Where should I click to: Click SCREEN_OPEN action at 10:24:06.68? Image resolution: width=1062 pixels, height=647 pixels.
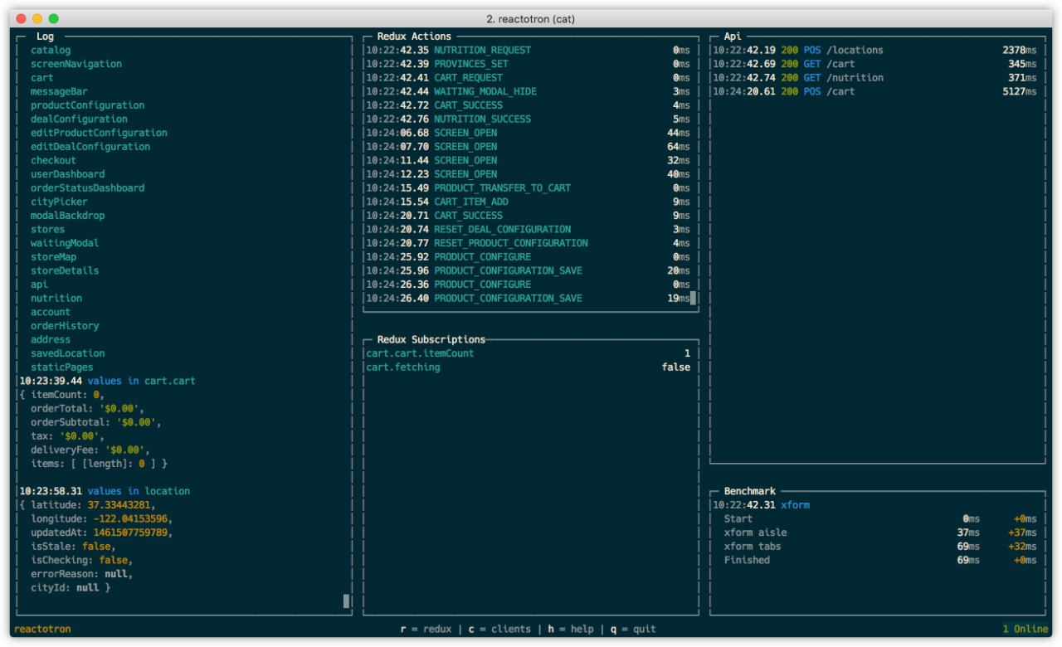(529, 133)
